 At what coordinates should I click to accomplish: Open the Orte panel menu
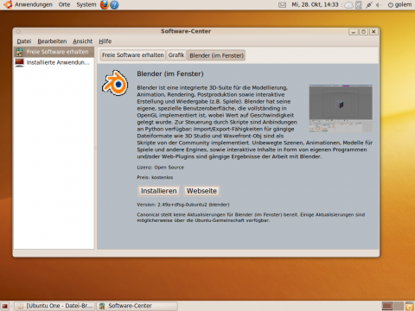(64, 4)
